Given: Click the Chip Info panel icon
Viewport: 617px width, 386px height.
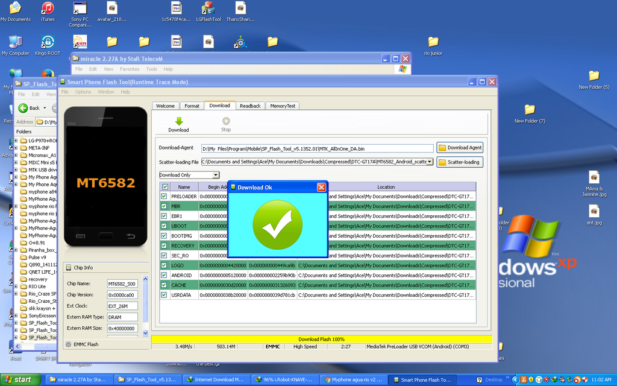Looking at the screenshot, I should (68, 267).
